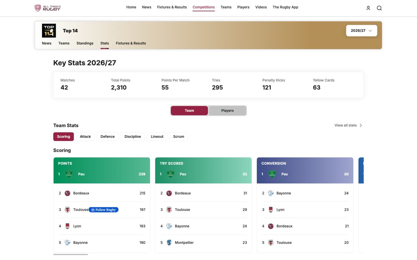Click Bayonne crest in Points list
This screenshot has height=260, width=417.
67,243
